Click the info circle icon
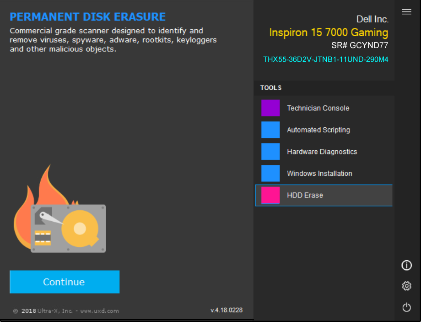Image resolution: width=421 pixels, height=322 pixels. coord(406,265)
